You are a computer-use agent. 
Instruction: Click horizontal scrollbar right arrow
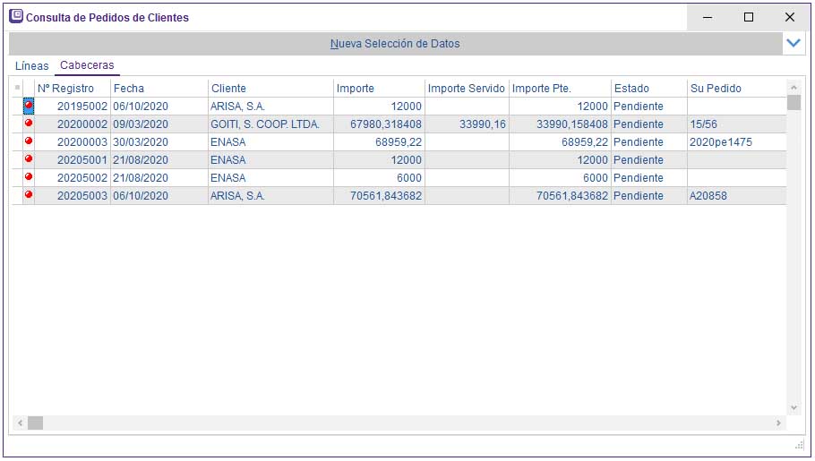tap(778, 423)
